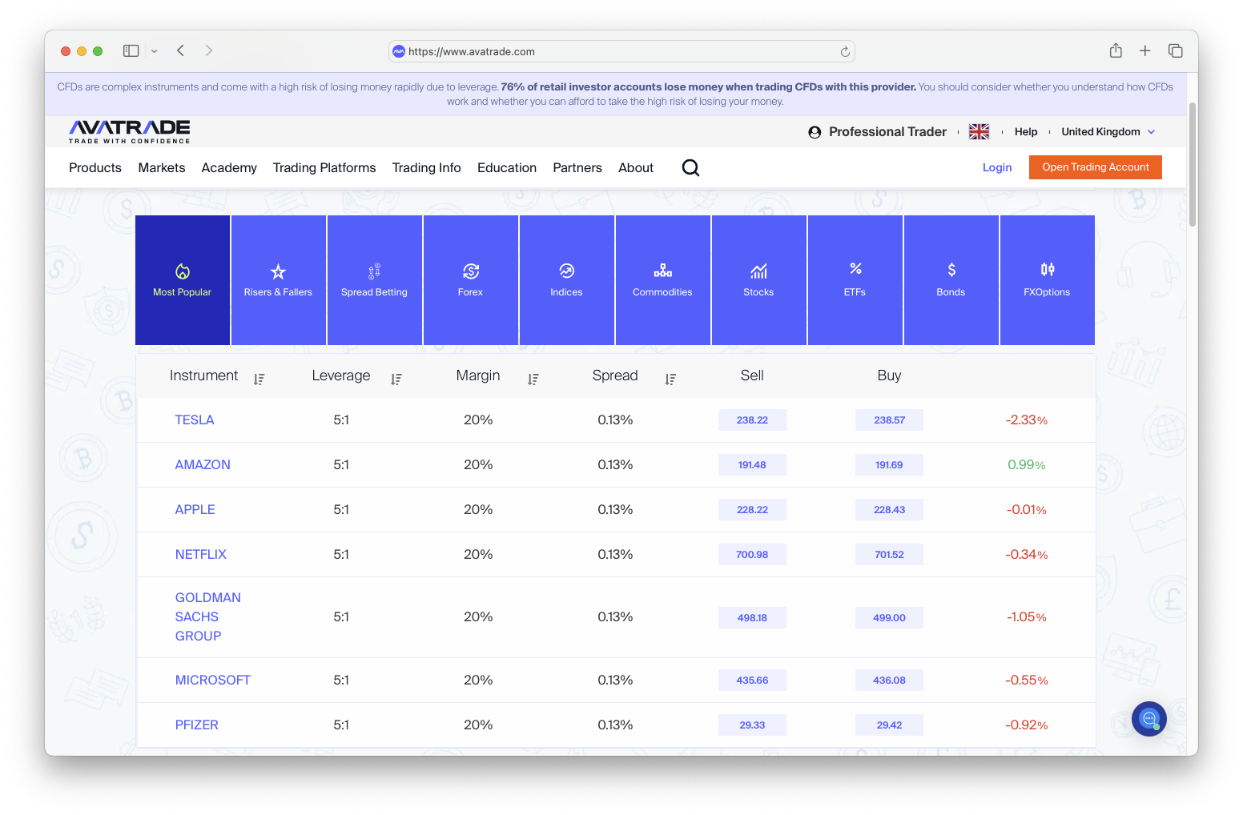Image resolution: width=1243 pixels, height=815 pixels.
Task: Click the Open Trading Account button
Action: coord(1095,167)
